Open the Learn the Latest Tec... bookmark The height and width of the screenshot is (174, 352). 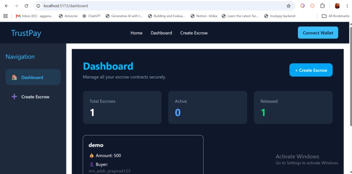point(240,16)
